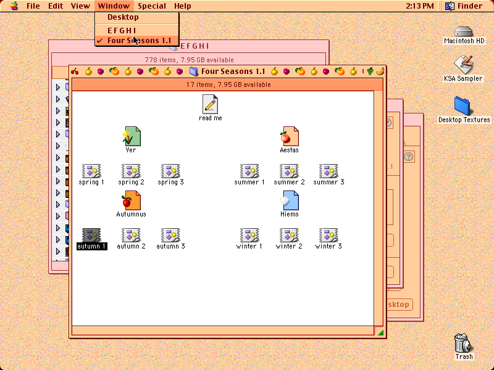The width and height of the screenshot is (494, 370).
Task: Click the E F G H I window title bar
Action: point(253,46)
